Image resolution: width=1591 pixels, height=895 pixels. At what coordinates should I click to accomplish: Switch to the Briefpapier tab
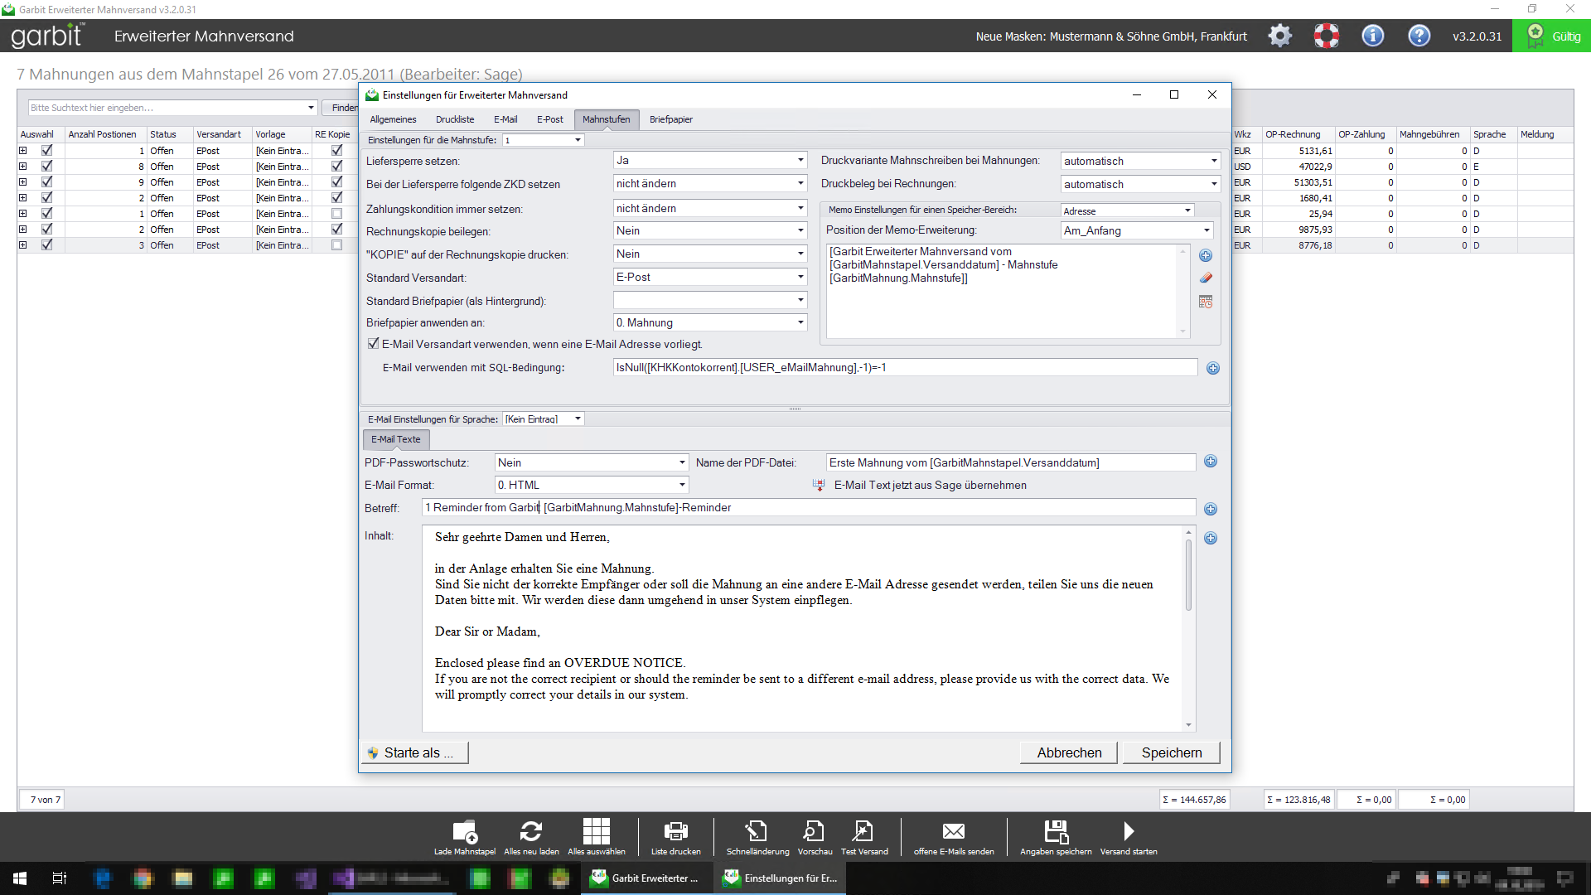click(670, 119)
